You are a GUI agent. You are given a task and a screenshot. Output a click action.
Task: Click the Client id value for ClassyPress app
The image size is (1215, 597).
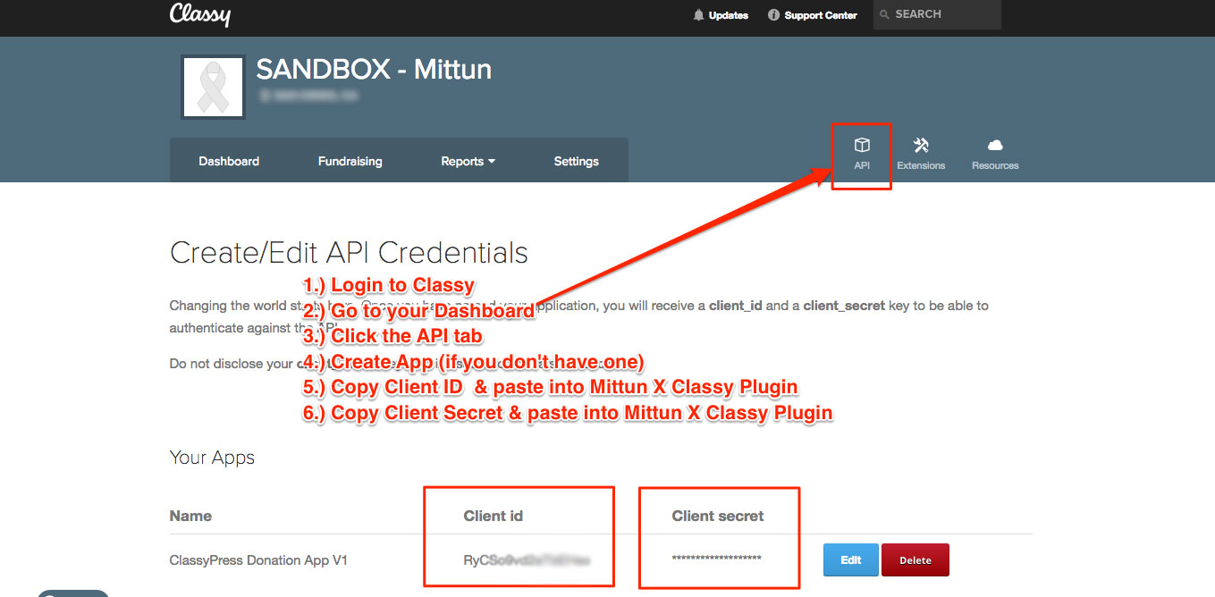coord(526,560)
